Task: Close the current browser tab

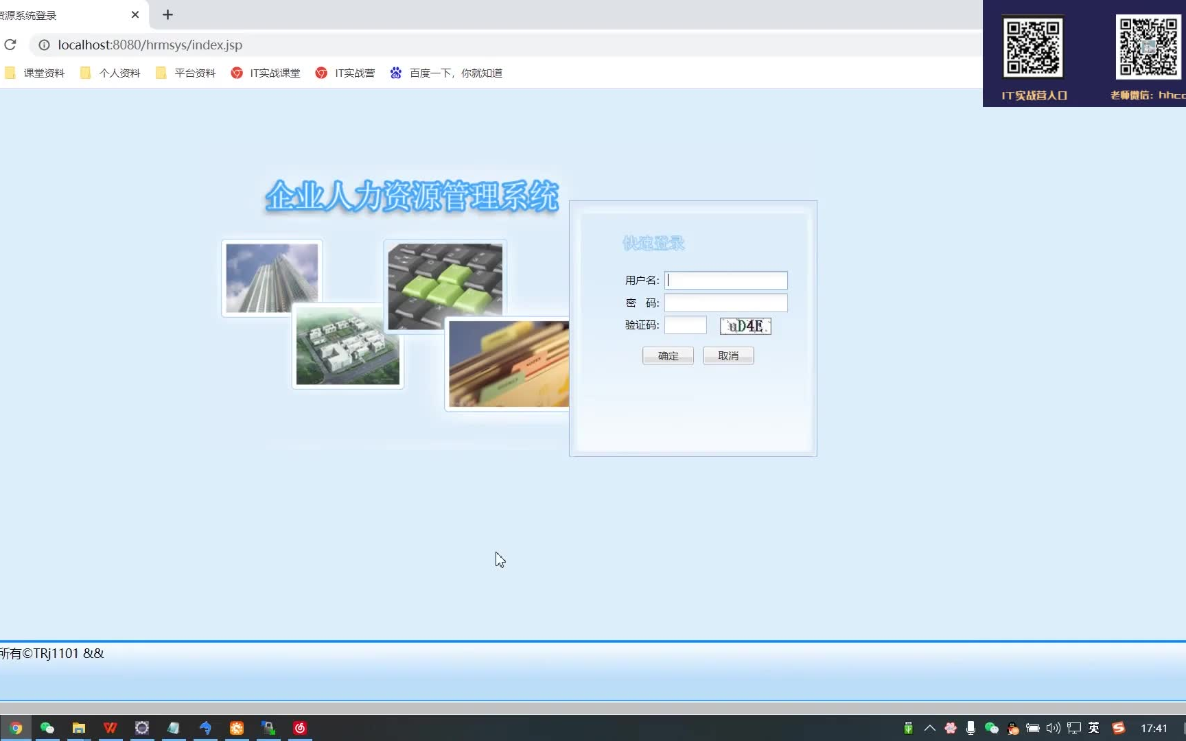Action: (x=135, y=14)
